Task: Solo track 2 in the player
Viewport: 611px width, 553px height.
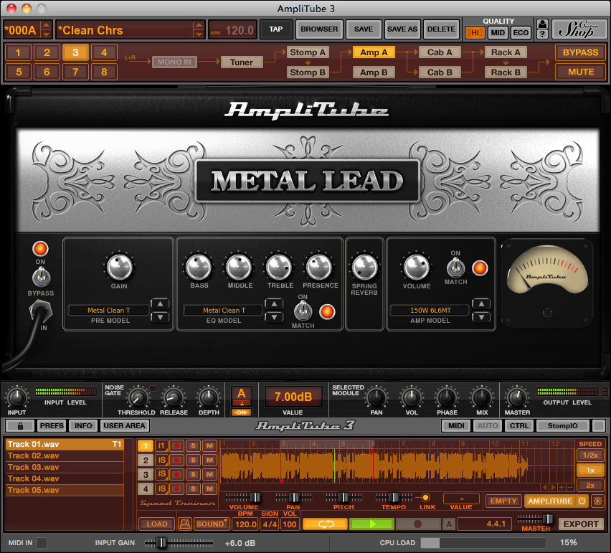Action: pyautogui.click(x=192, y=460)
